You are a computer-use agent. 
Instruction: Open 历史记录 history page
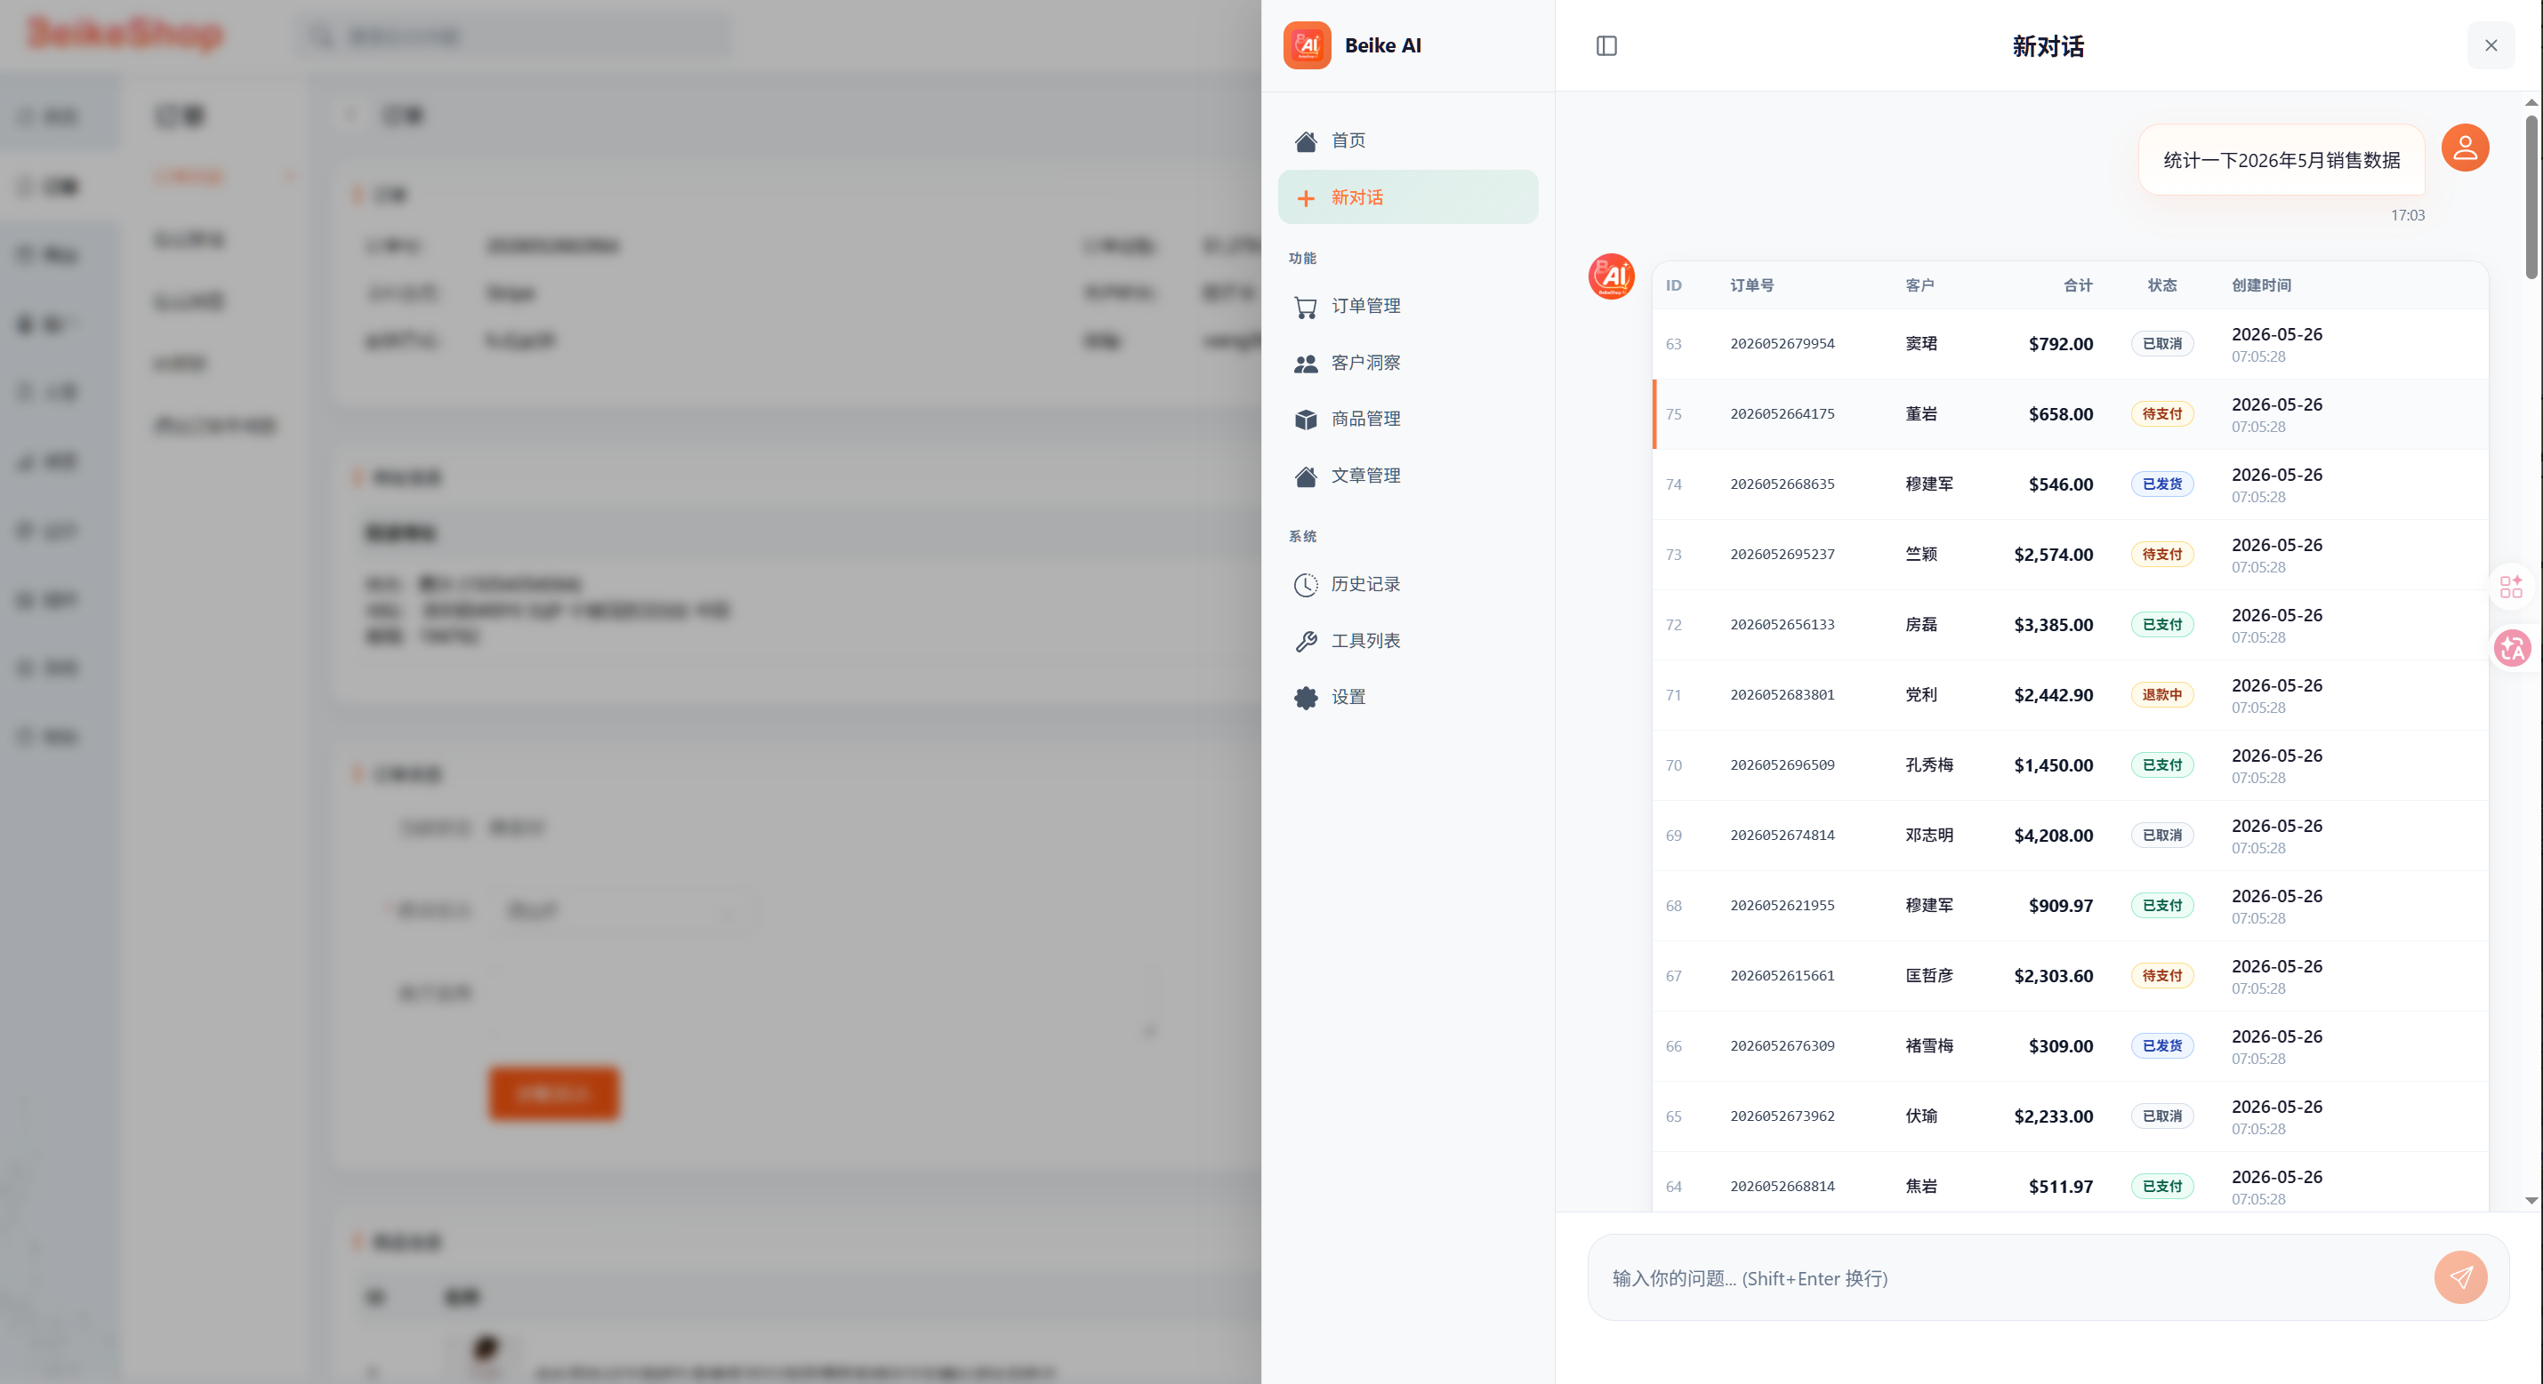pyautogui.click(x=1408, y=585)
